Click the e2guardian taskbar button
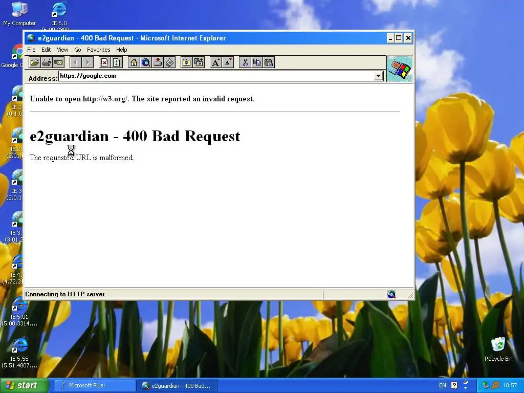Screen dimensions: 524x393 coord(177,386)
